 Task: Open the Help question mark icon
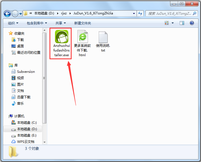pos(192,23)
